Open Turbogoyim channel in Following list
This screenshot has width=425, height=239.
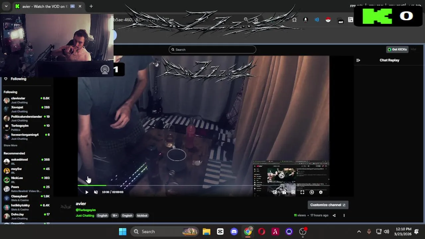27,127
